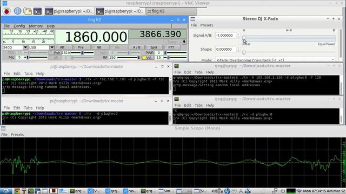This screenshot has width=346, height=194.
Task: Click the IFsh 1510 slider
Action: point(82,53)
